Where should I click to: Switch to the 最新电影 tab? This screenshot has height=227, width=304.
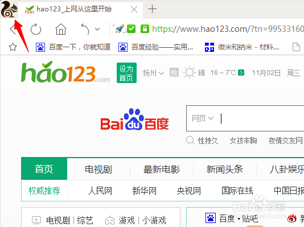162,169
